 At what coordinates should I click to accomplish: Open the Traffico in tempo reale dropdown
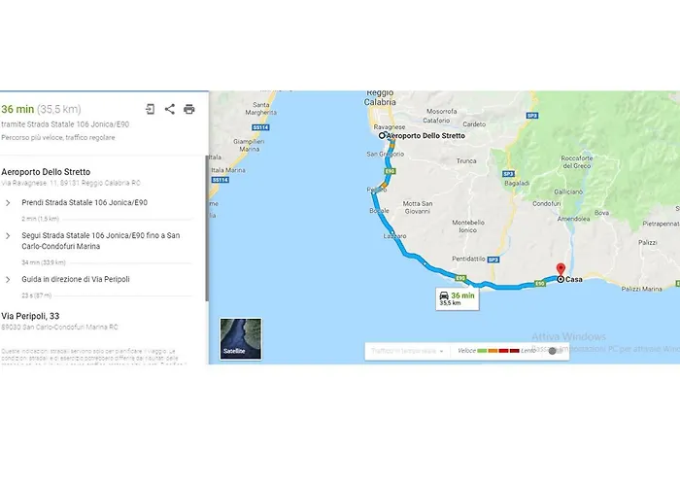click(407, 351)
